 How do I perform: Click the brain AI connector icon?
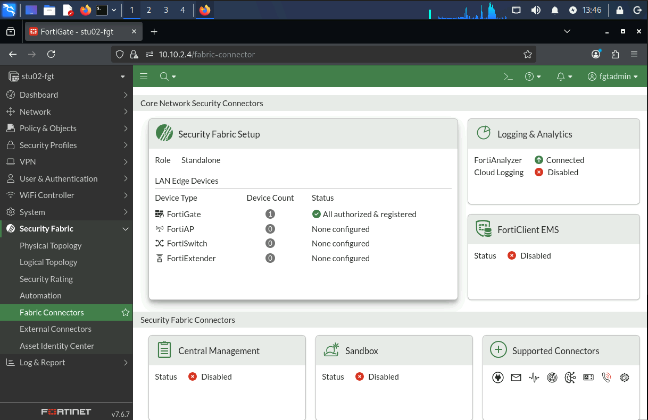[x=570, y=378]
